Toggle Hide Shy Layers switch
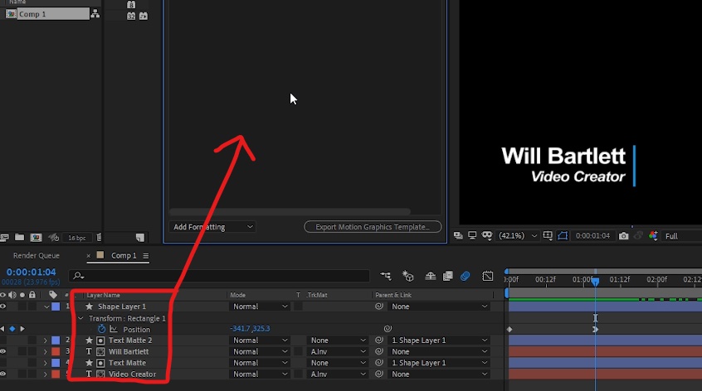 pos(430,276)
